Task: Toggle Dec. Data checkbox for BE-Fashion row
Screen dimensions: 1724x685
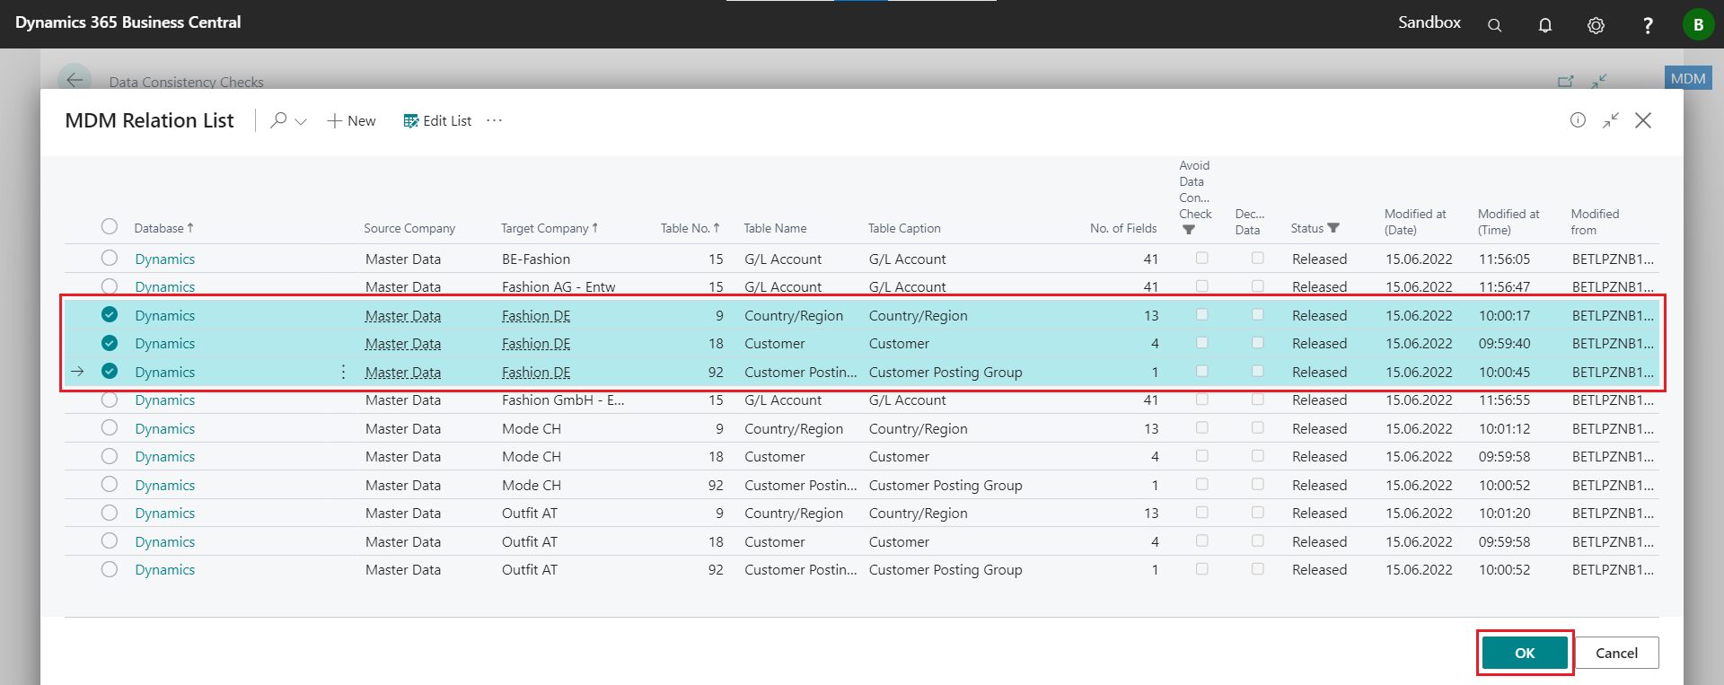Action: click(1257, 258)
